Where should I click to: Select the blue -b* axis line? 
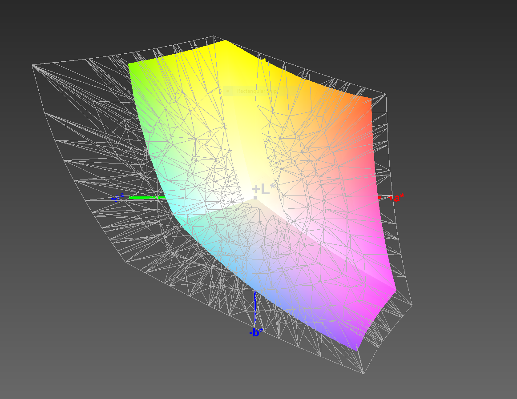(x=255, y=307)
